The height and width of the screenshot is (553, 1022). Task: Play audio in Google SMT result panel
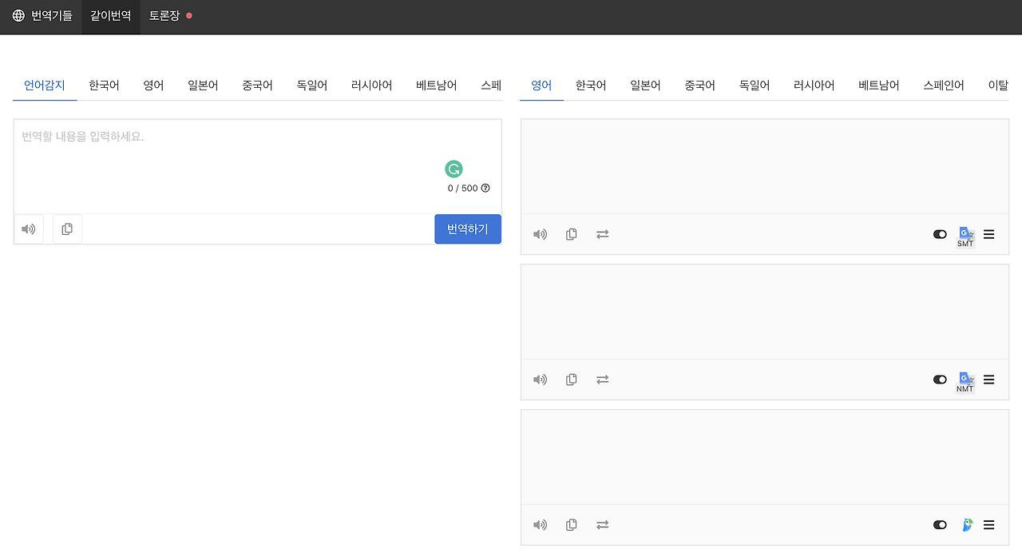click(541, 234)
